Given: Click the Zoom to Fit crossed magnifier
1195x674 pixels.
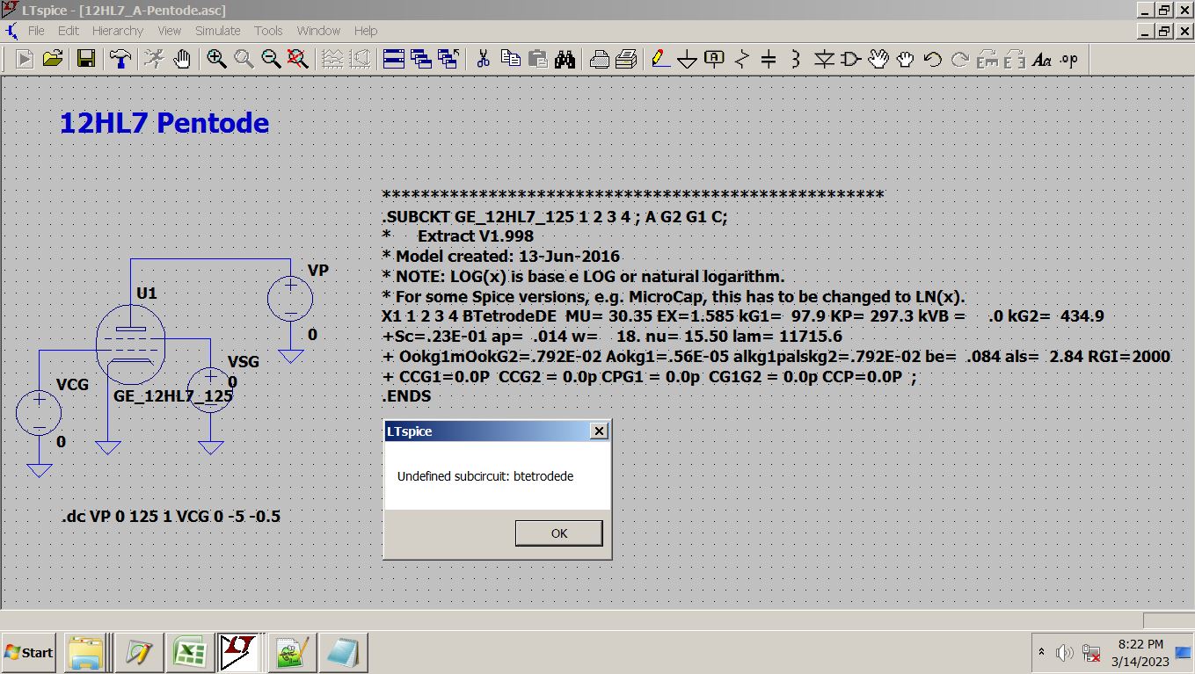Looking at the screenshot, I should click(298, 59).
